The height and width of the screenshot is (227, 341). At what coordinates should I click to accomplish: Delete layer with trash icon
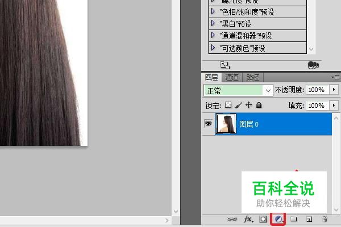coord(325,219)
